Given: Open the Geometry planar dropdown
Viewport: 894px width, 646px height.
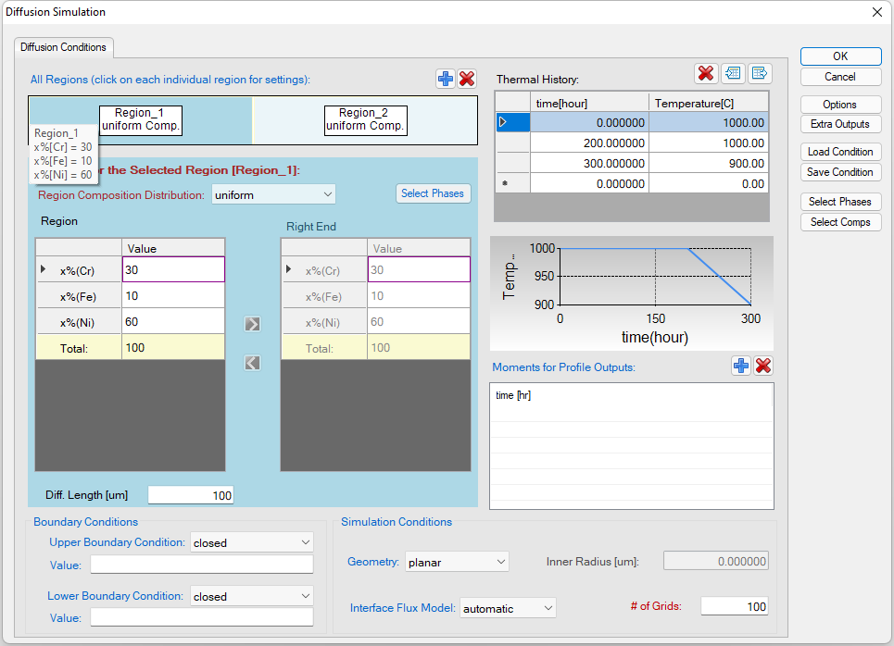Looking at the screenshot, I should pyautogui.click(x=457, y=562).
